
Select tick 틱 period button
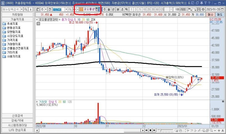[127, 9]
